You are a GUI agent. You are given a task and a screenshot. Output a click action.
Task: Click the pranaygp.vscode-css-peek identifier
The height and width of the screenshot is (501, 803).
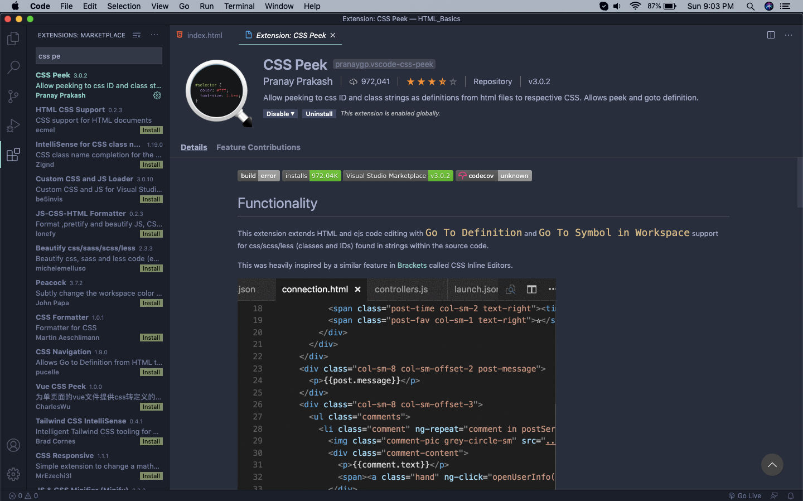384,64
